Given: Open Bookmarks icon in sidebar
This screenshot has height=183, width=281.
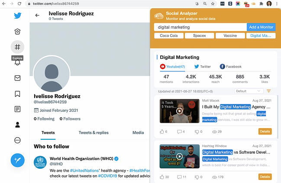Looking at the screenshot, I should coord(17,93).
